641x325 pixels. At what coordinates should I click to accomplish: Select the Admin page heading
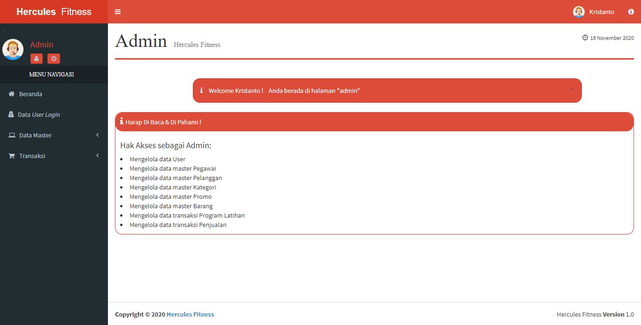click(141, 41)
